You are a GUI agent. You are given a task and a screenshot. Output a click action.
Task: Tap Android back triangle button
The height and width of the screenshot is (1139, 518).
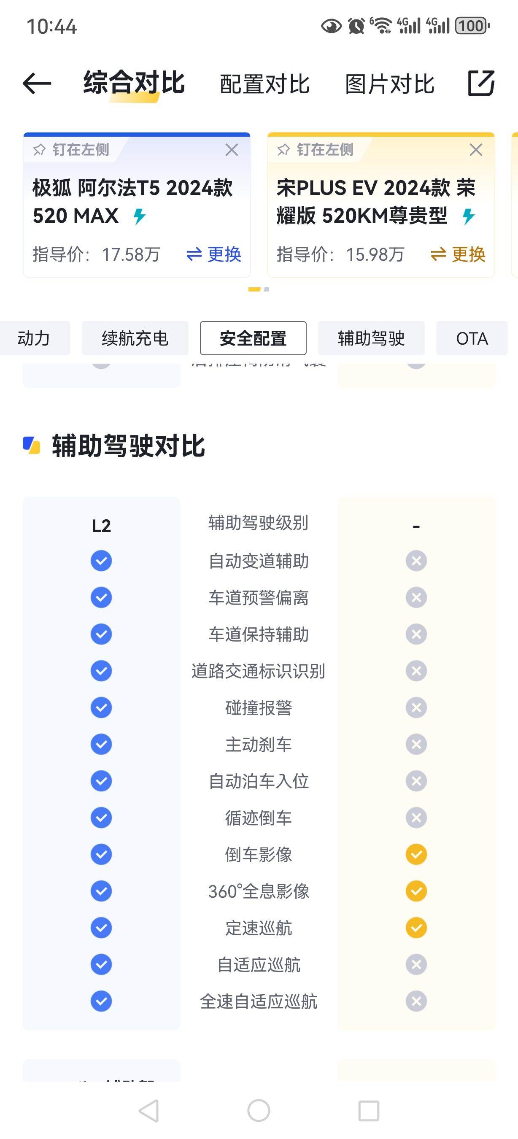[x=149, y=1111]
